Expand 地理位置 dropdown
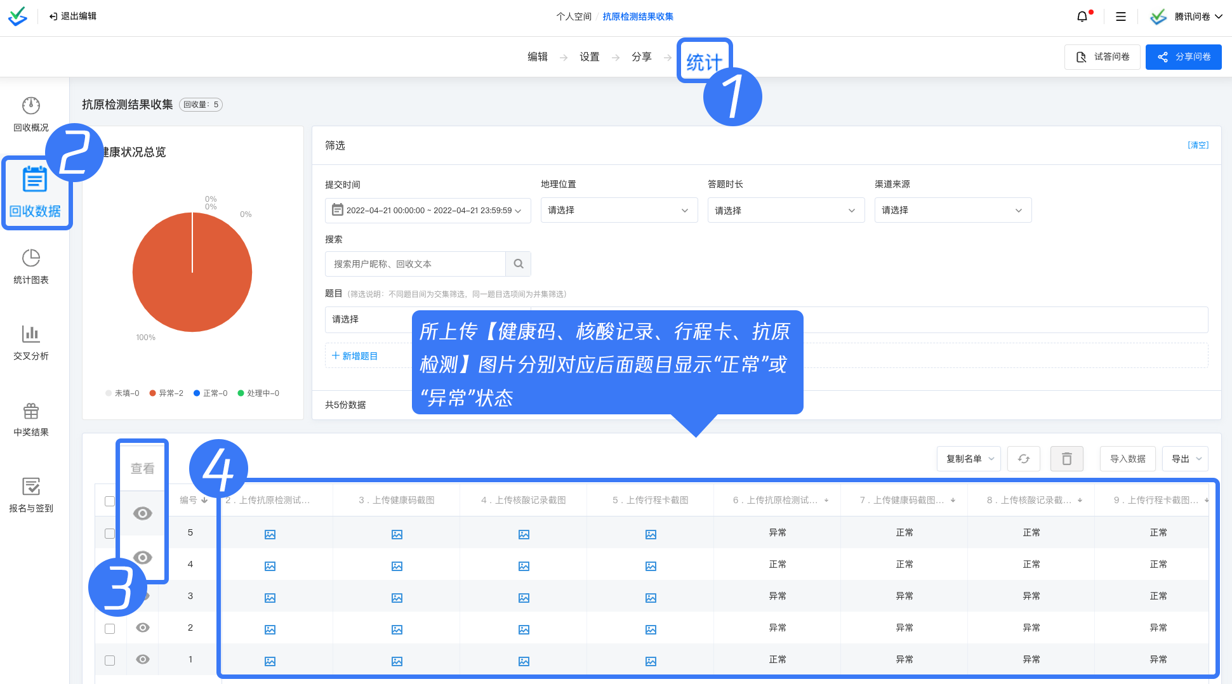The height and width of the screenshot is (684, 1232). 619,210
